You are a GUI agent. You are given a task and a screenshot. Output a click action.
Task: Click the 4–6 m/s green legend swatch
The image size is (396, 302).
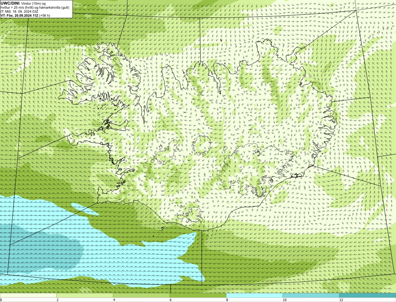point(141,295)
